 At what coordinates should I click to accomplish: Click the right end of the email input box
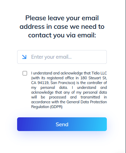103,57
